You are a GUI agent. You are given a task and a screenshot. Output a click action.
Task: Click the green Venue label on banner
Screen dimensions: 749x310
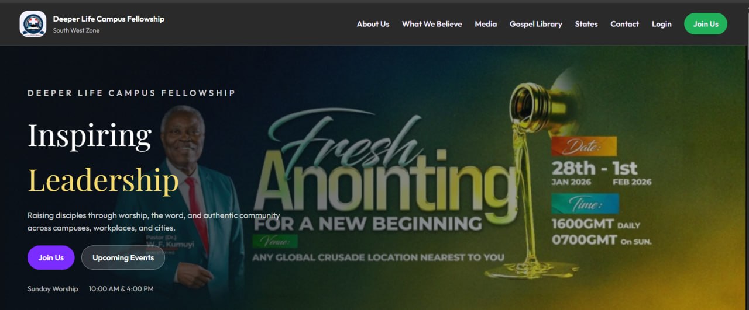(x=274, y=242)
